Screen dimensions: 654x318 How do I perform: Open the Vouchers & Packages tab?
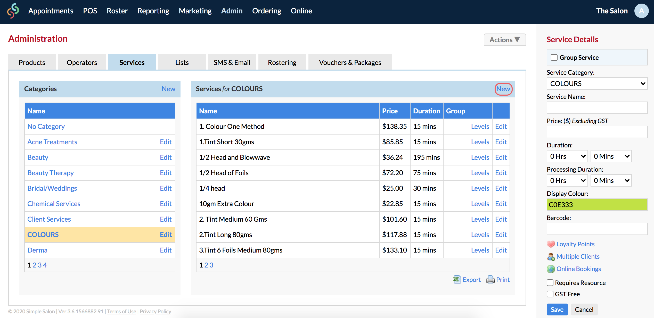(x=350, y=62)
